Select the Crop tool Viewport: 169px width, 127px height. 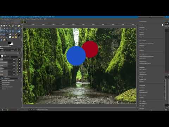click(19, 29)
